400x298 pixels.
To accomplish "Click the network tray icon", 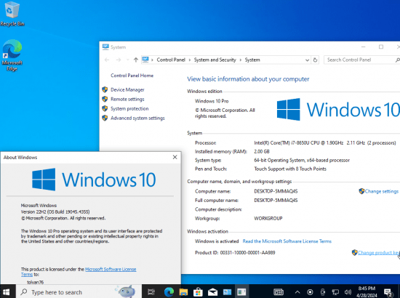I will click(335, 292).
